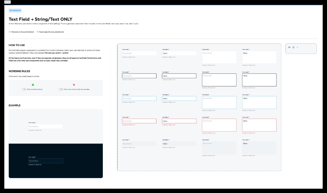
Task: Click the arrow icon before Material UI Documentation
Action: 10,32
